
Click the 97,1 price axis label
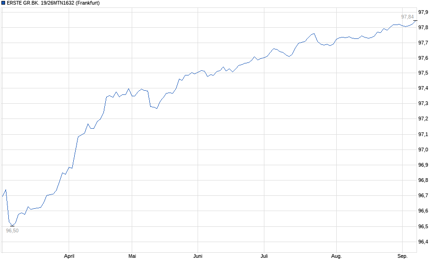[423, 135]
